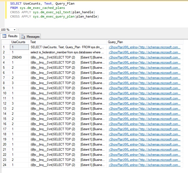Screen dimensions: 188x173
Task: Switch to the Messages tab
Action: (33, 36)
